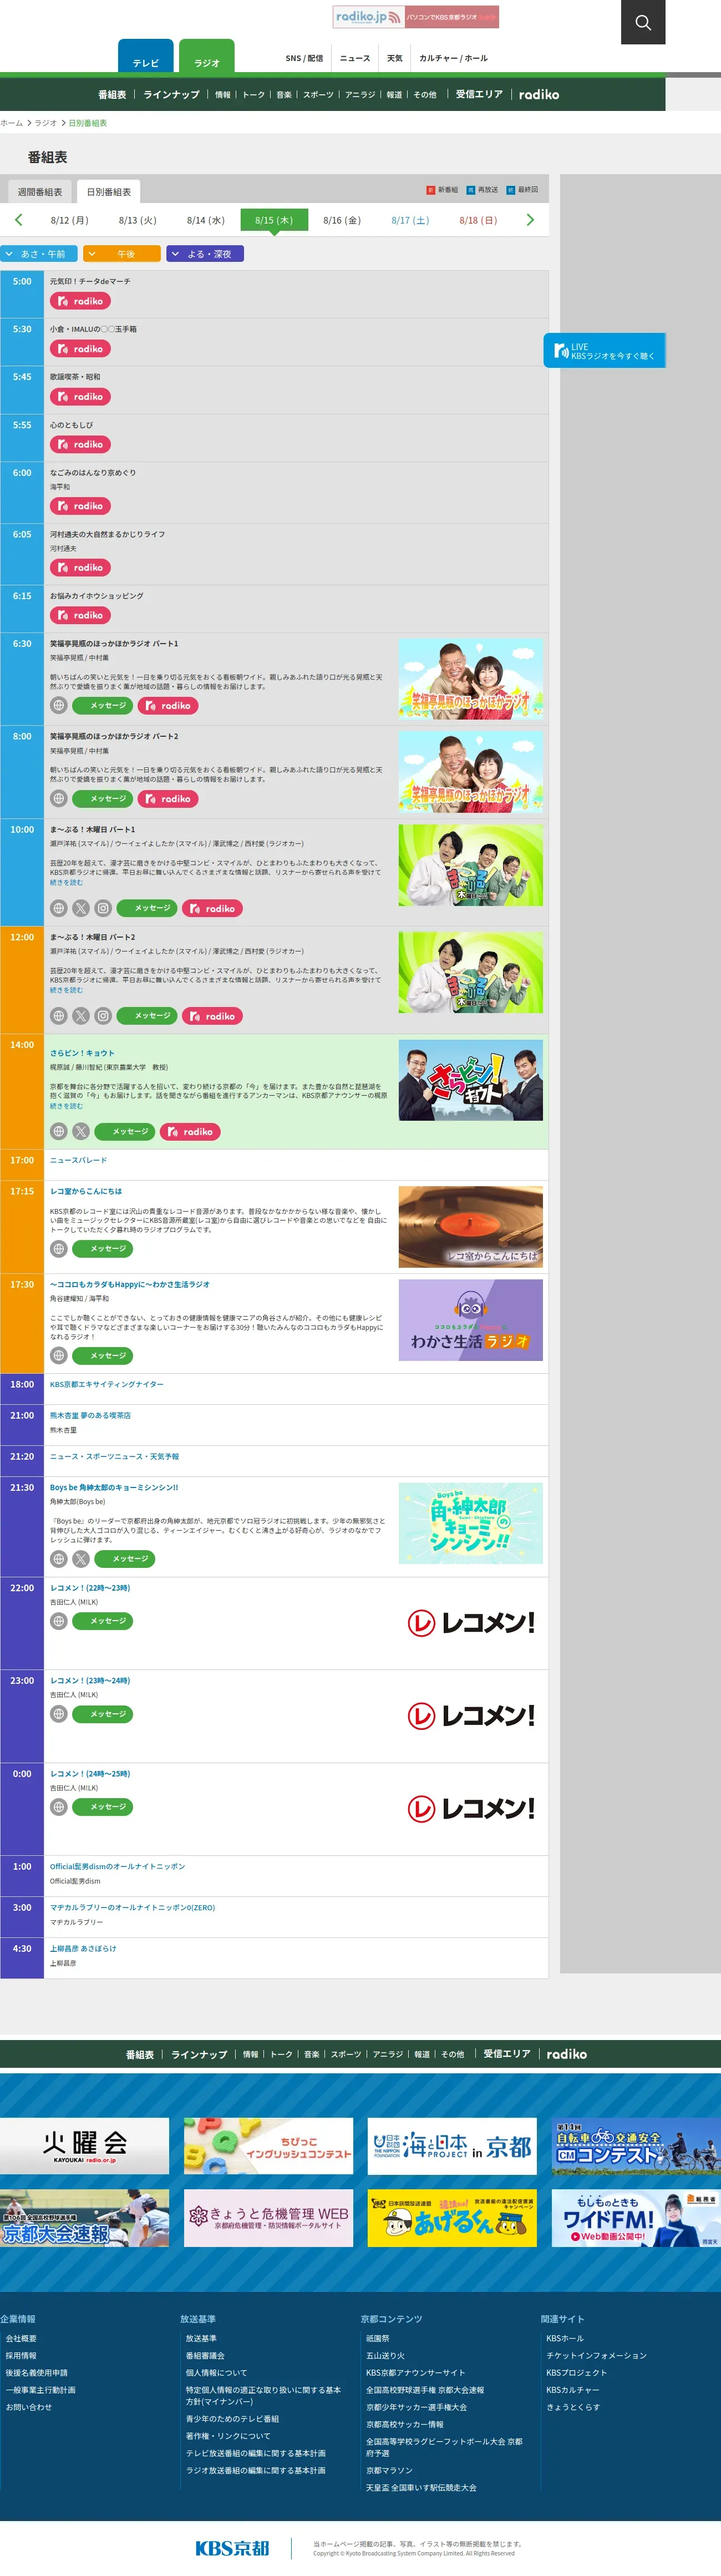Open きょうと危機管理 WEB banner

[268, 2218]
